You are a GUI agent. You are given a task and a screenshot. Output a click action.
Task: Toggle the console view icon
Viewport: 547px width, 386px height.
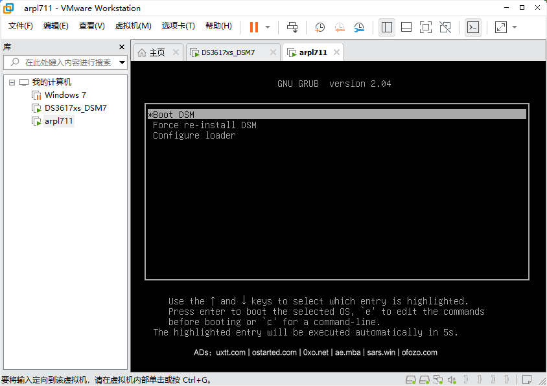(473, 27)
